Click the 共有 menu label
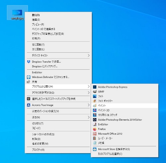 tap(35, 82)
